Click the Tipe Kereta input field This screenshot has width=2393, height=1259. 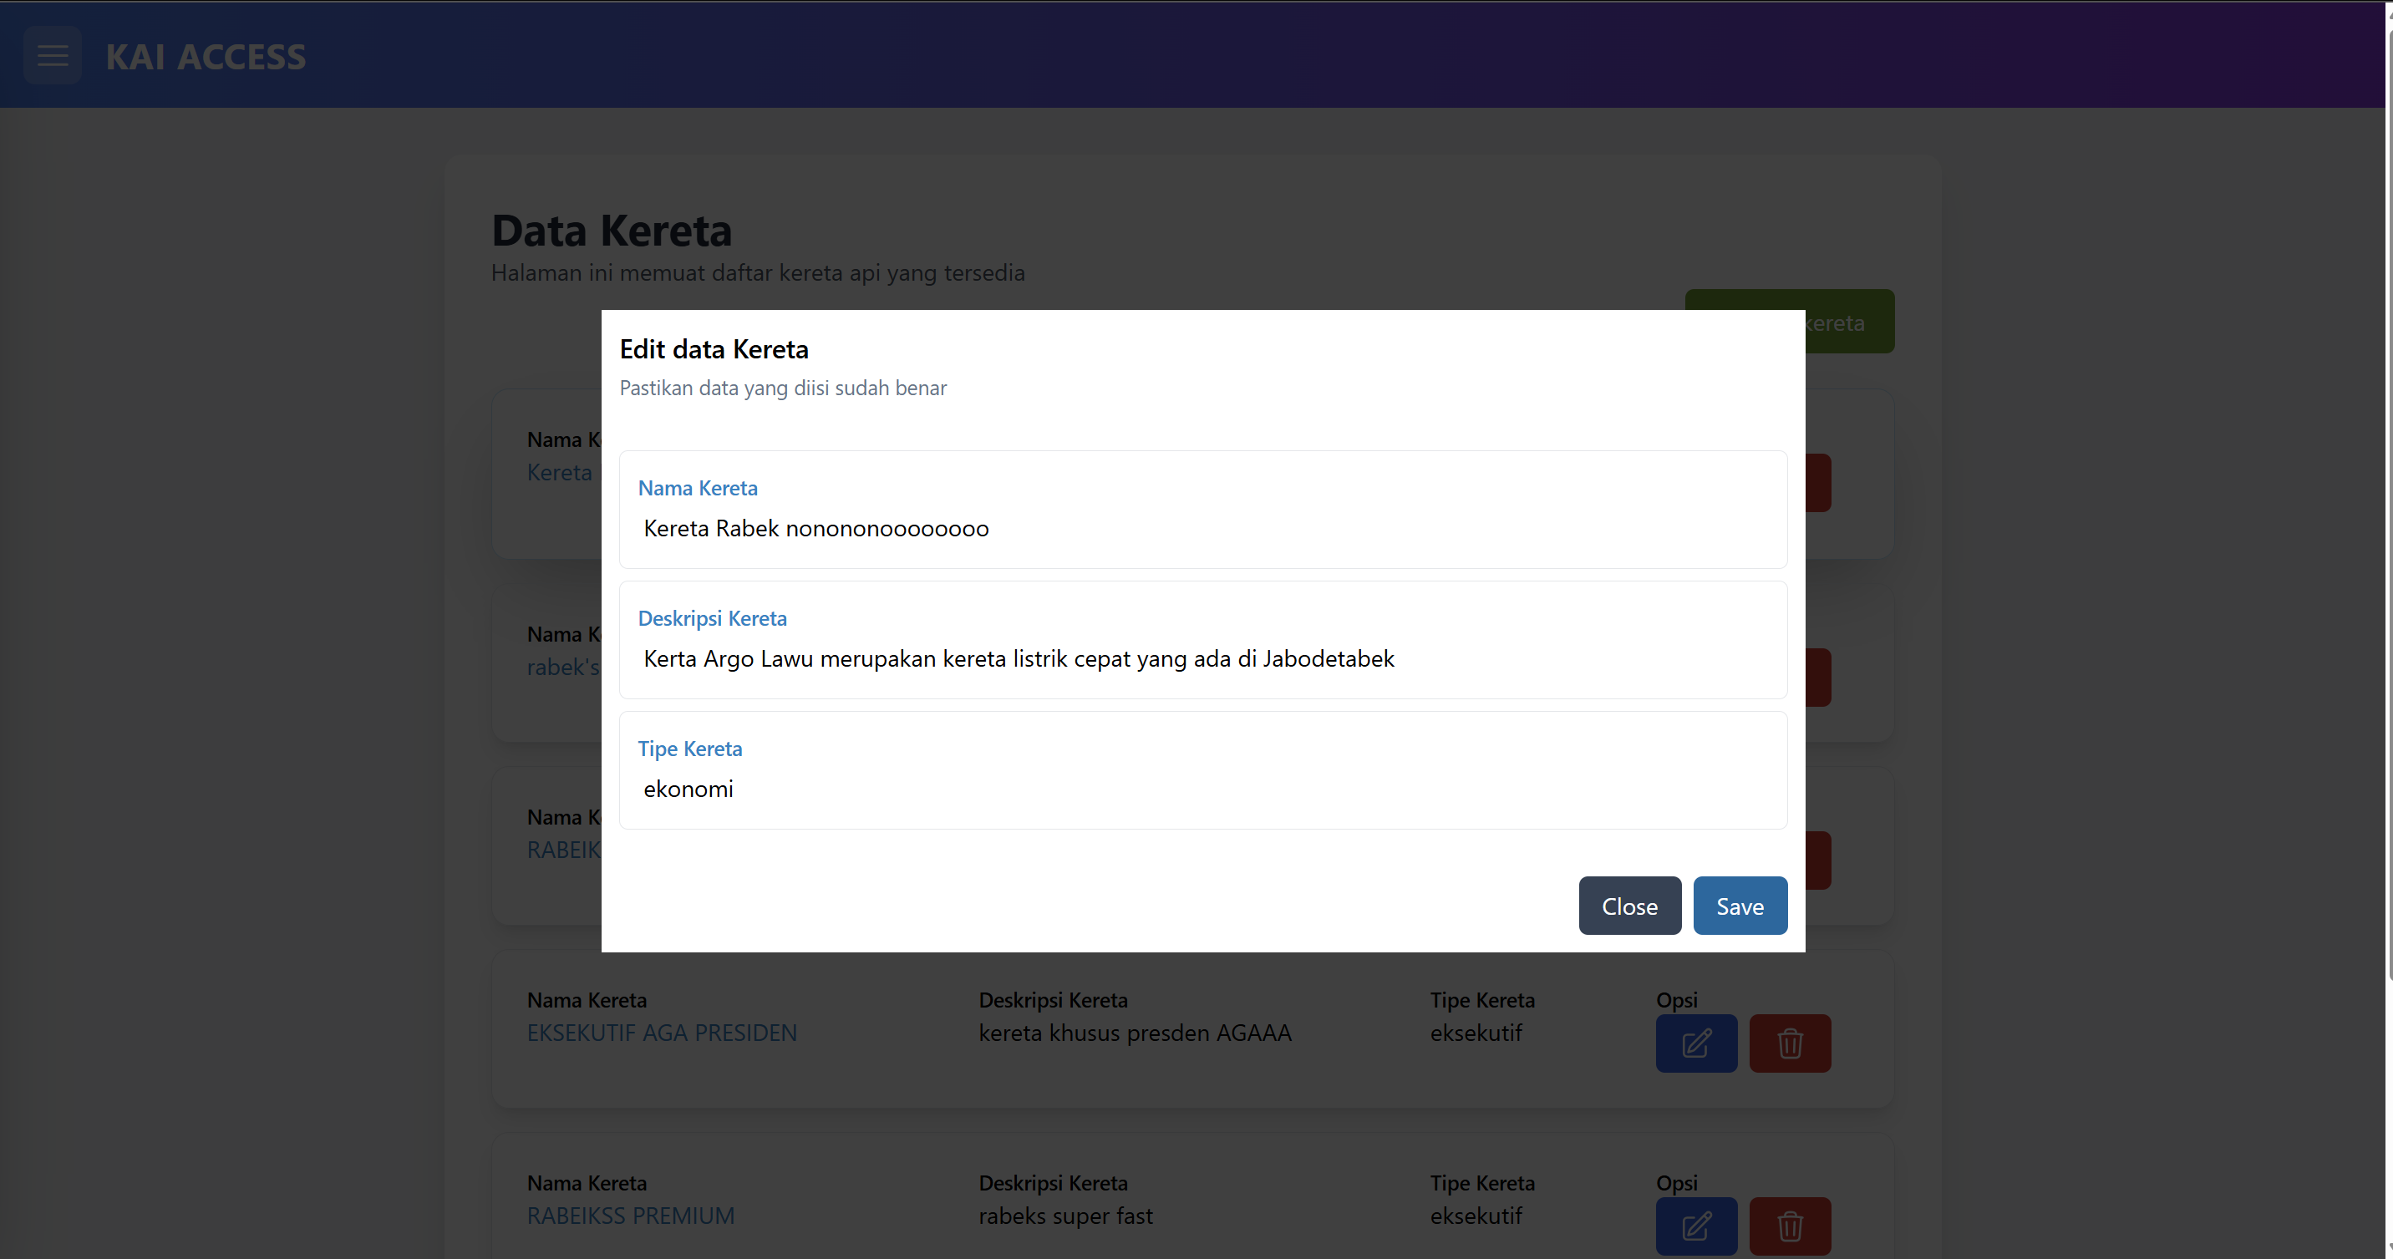coord(1203,789)
